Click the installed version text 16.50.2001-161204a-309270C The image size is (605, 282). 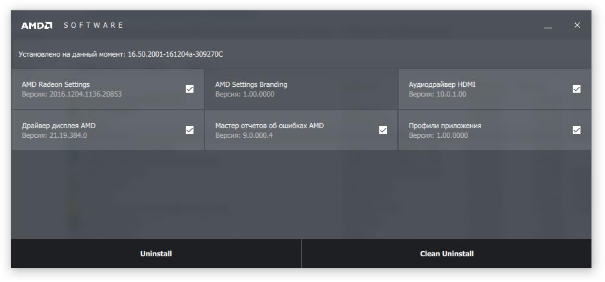[175, 54]
